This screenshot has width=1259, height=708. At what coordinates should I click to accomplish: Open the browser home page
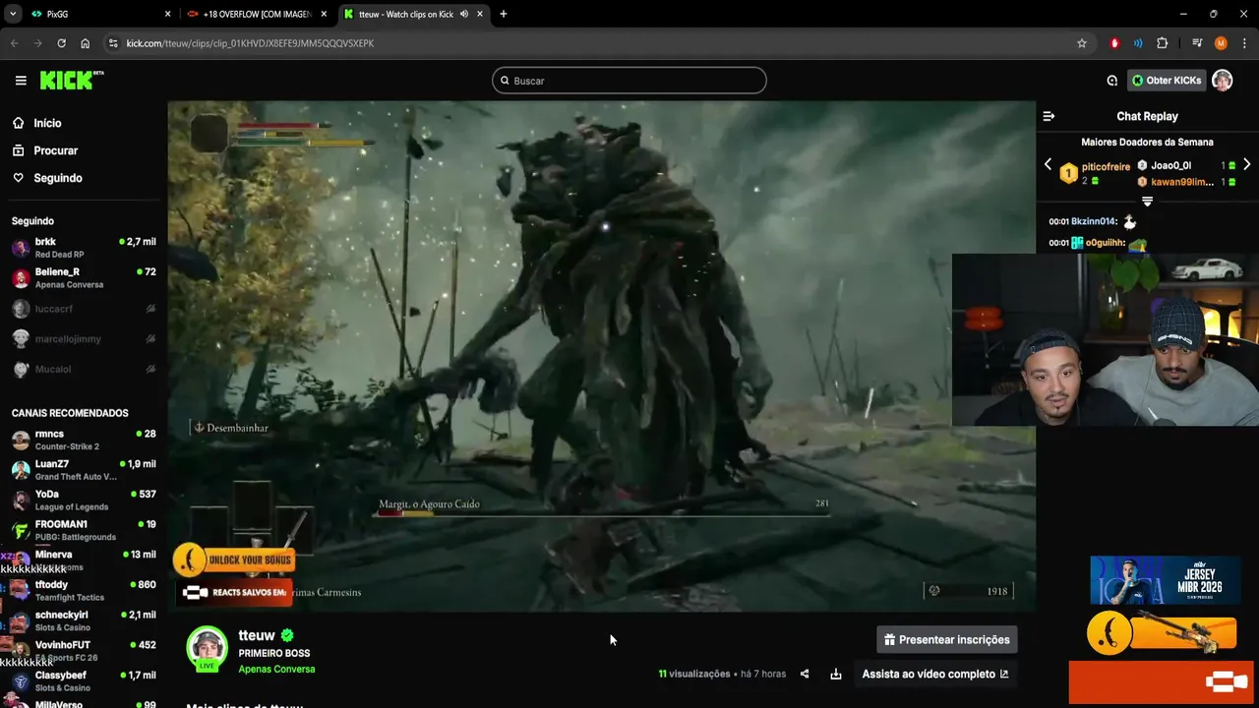tap(86, 43)
